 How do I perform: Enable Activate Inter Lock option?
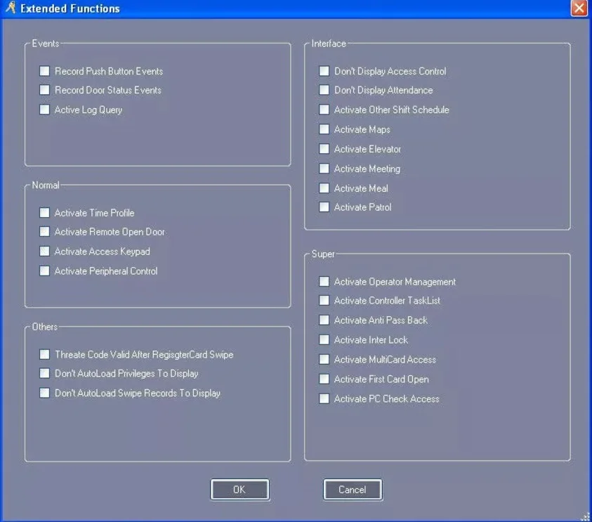(324, 339)
